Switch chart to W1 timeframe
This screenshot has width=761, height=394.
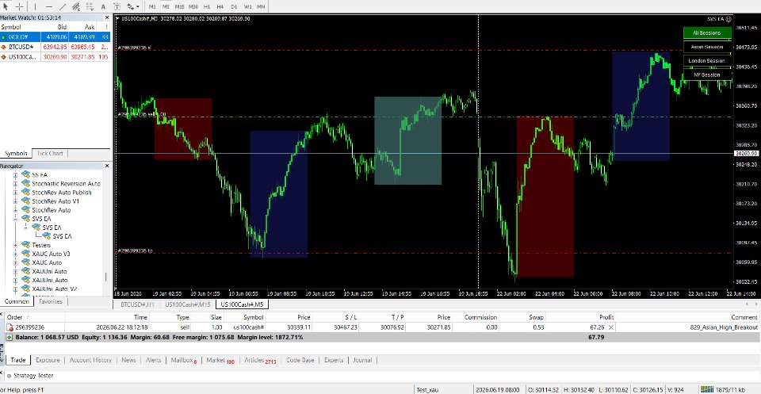[247, 7]
